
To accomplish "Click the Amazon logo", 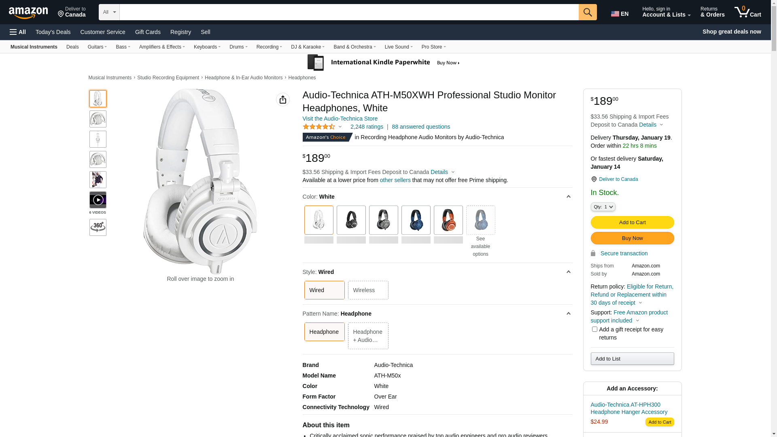I will point(28,13).
